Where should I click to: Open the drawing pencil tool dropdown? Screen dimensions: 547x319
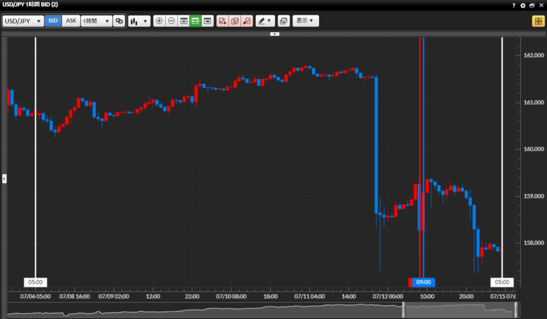point(264,21)
